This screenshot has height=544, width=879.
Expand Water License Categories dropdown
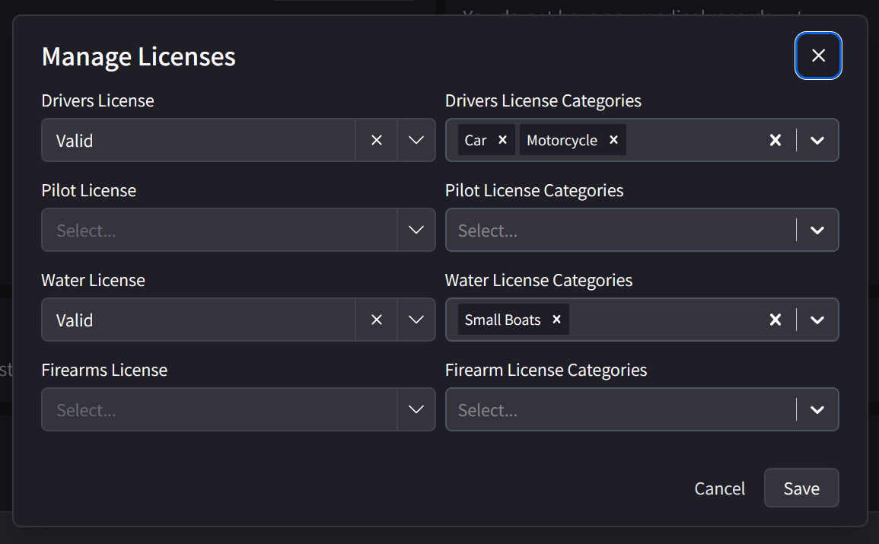coord(817,320)
